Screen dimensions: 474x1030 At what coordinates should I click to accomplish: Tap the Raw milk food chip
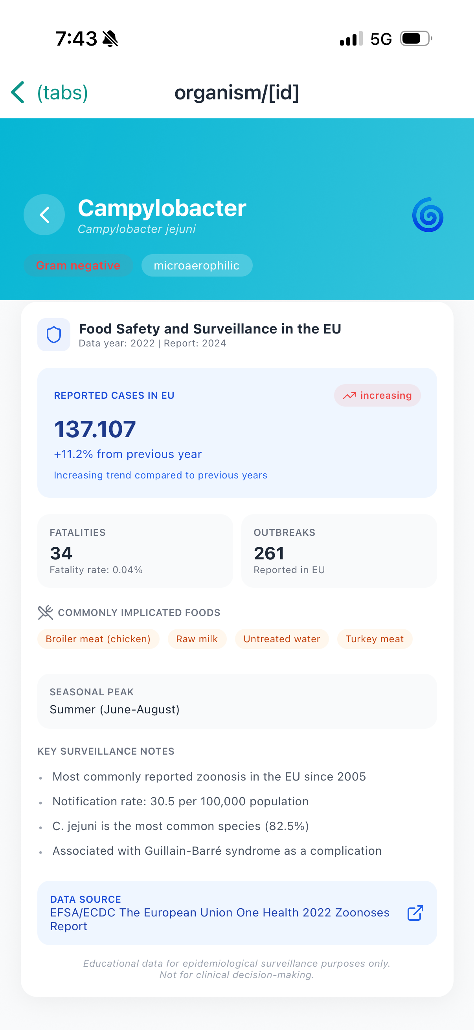tap(197, 639)
